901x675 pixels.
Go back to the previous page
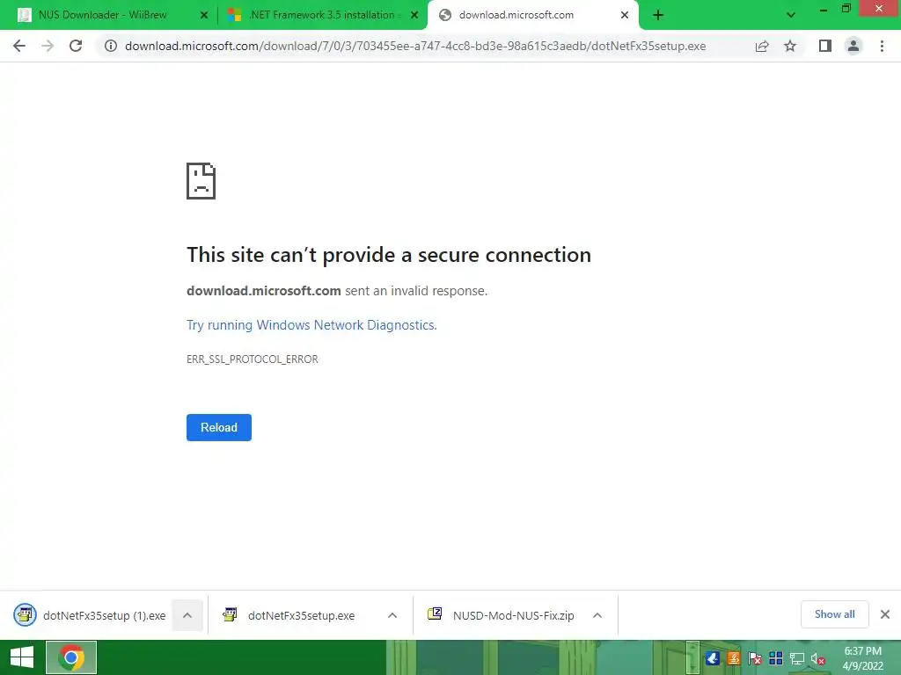(19, 46)
